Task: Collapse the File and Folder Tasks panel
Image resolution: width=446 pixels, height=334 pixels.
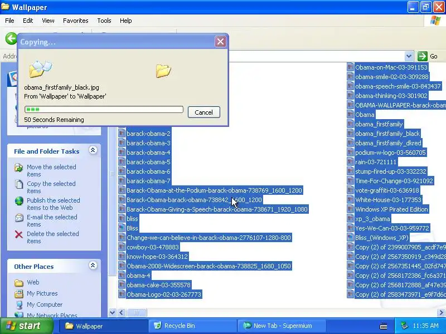Action: click(x=93, y=150)
